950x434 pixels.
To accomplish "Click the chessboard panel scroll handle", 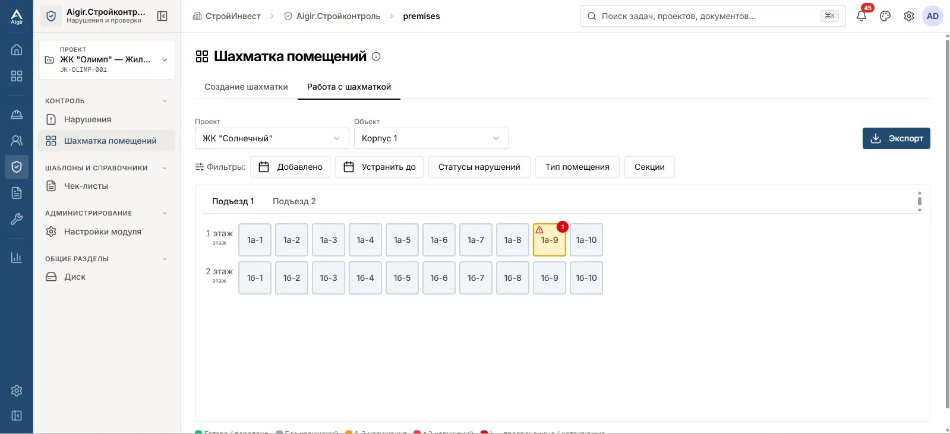I will pos(920,201).
